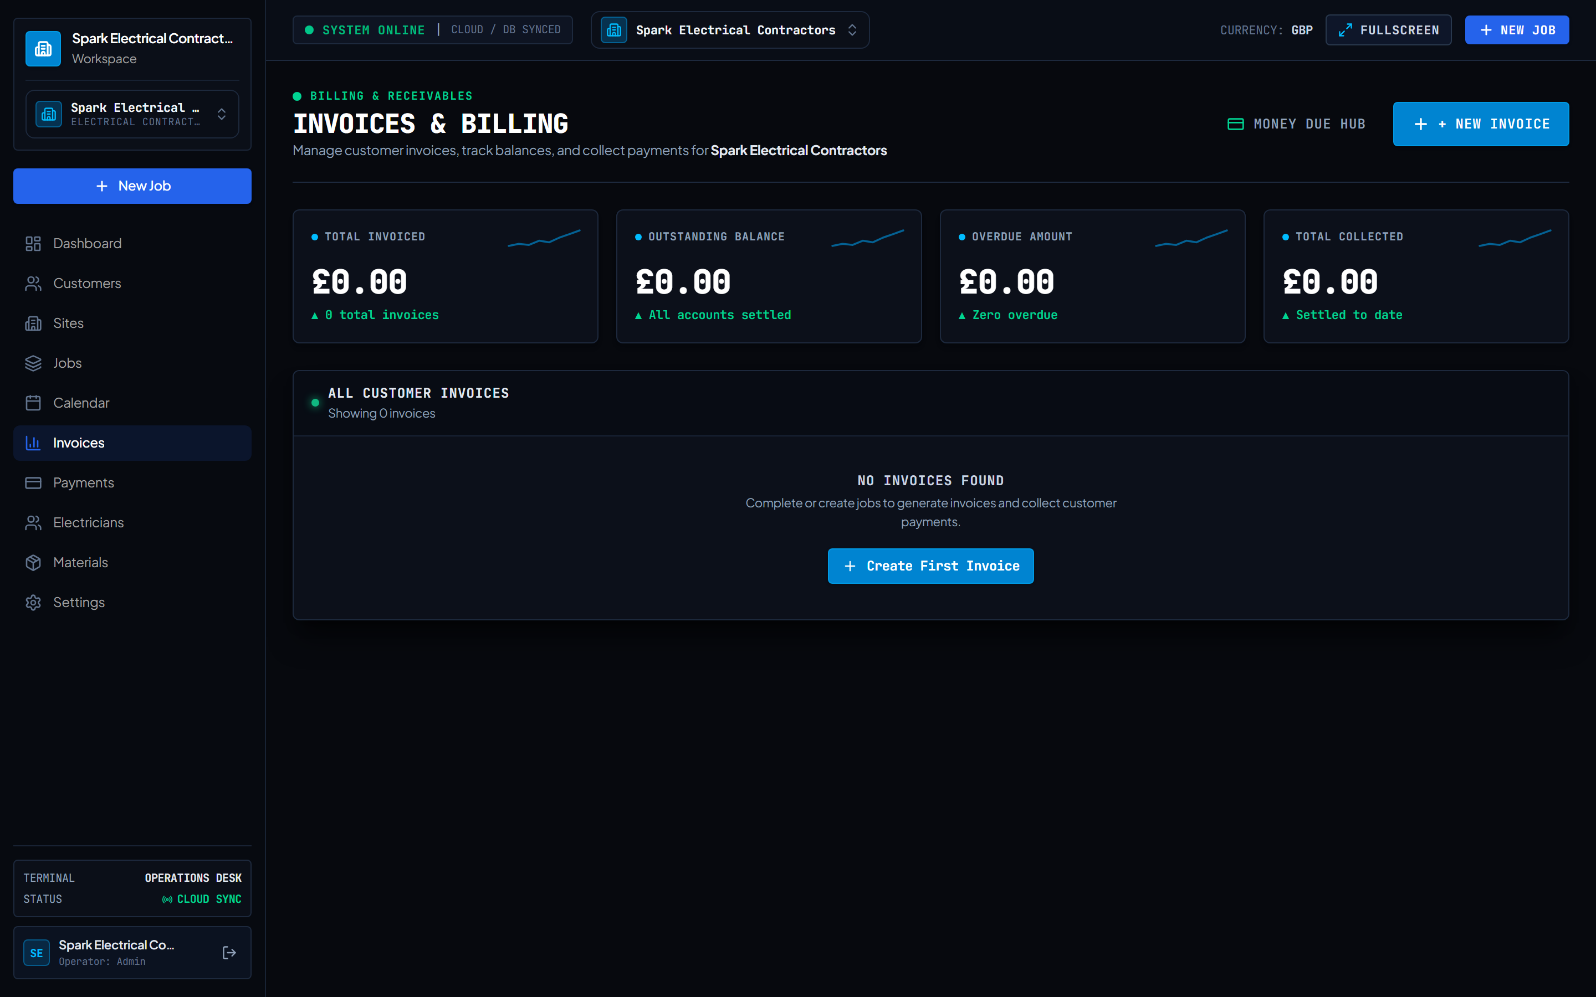1596x997 pixels.
Task: Click the 'NO INVOICES FOUND' heading
Action: tap(930, 481)
